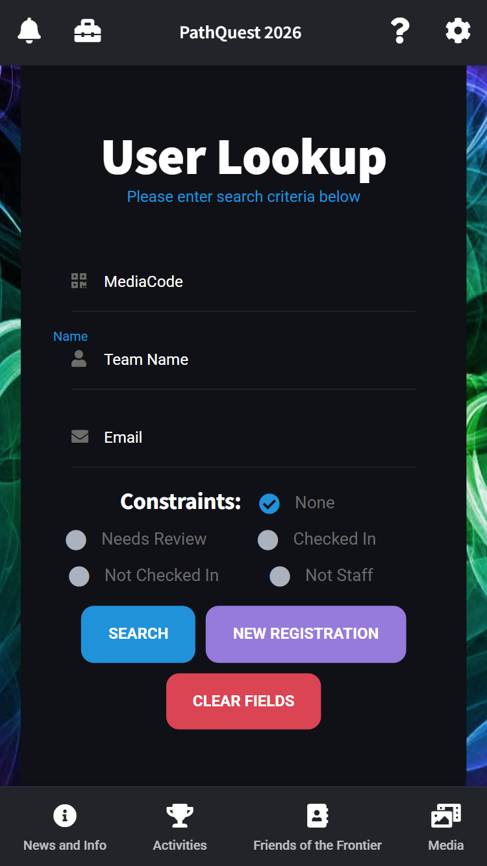
Task: Enable the Checked In constraint
Action: [268, 539]
